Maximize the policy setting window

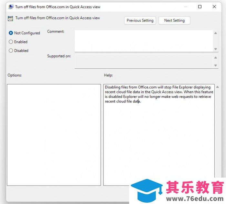200,7
